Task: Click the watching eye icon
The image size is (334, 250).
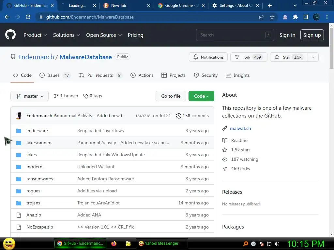Action: tap(225, 160)
